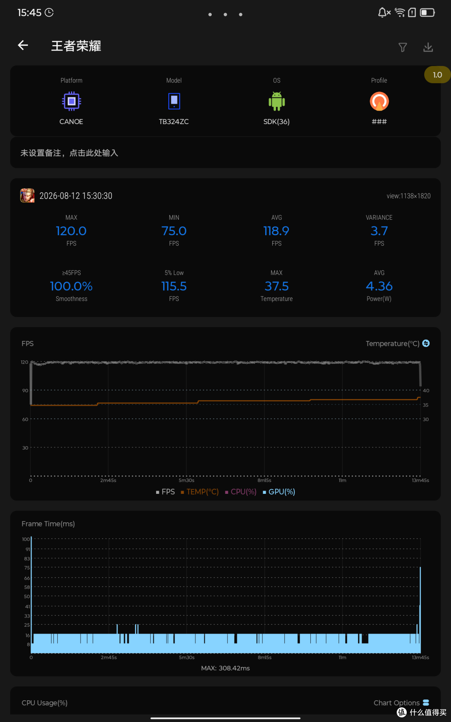The image size is (451, 722).
Task: Tap the muted notification bell status icon
Action: point(384,13)
